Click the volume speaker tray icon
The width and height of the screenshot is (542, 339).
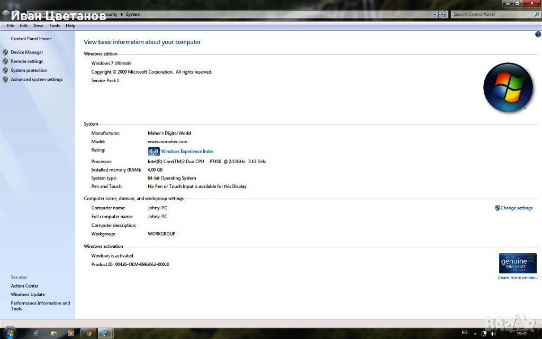click(493, 334)
